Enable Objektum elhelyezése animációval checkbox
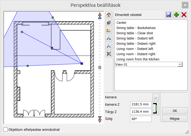Image resolution: width=191 pixels, height=136 pixels. point(5,129)
